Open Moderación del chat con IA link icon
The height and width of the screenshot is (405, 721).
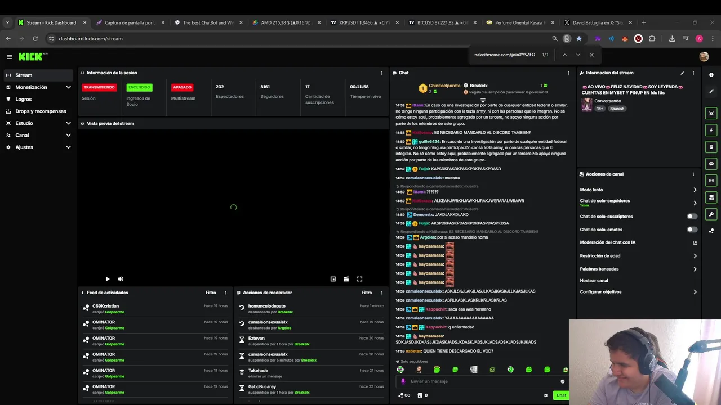(x=695, y=243)
